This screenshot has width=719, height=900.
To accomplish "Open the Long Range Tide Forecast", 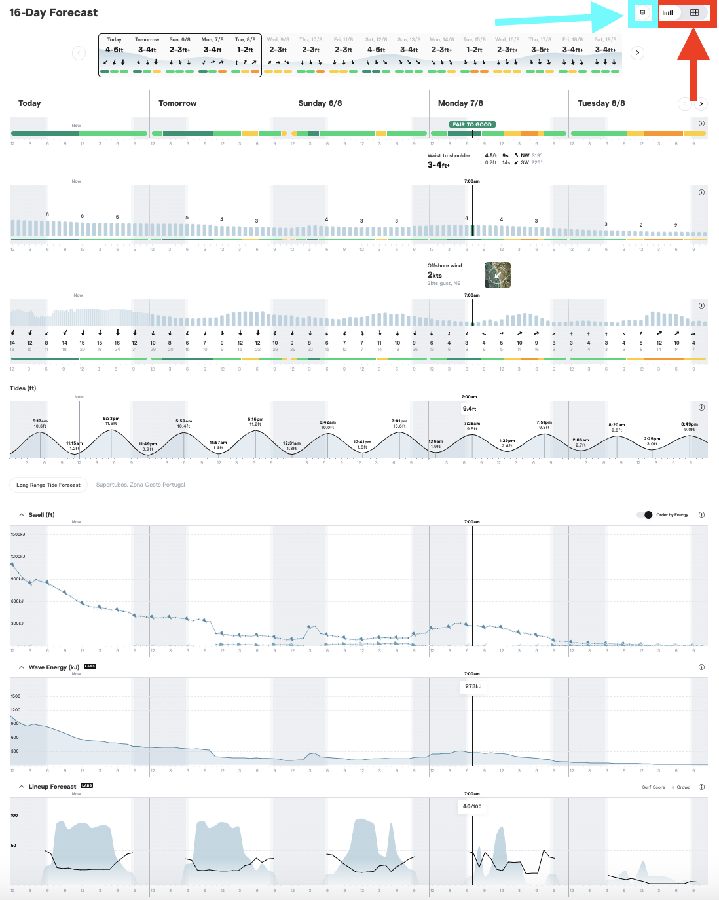I will point(48,484).
